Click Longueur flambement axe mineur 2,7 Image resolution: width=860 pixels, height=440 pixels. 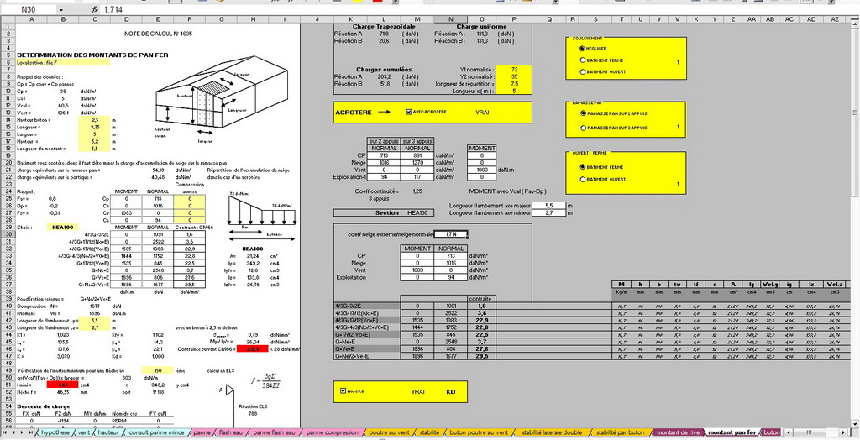[548, 212]
